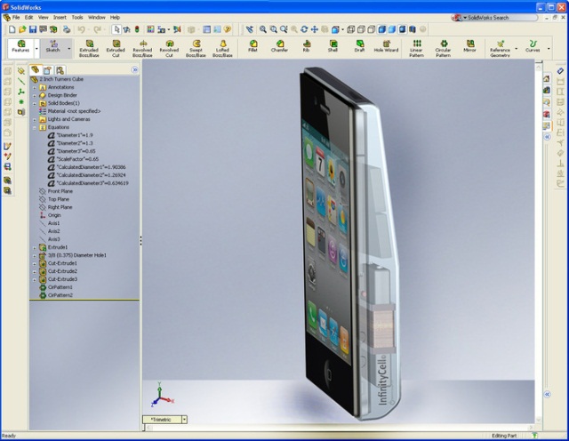Screen dimensions: 569x441
Task: Select the Revolved Cut tool
Action: pos(169,48)
